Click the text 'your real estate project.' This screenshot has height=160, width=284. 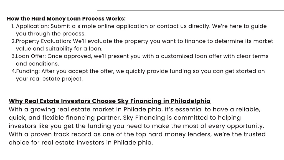[49, 79]
